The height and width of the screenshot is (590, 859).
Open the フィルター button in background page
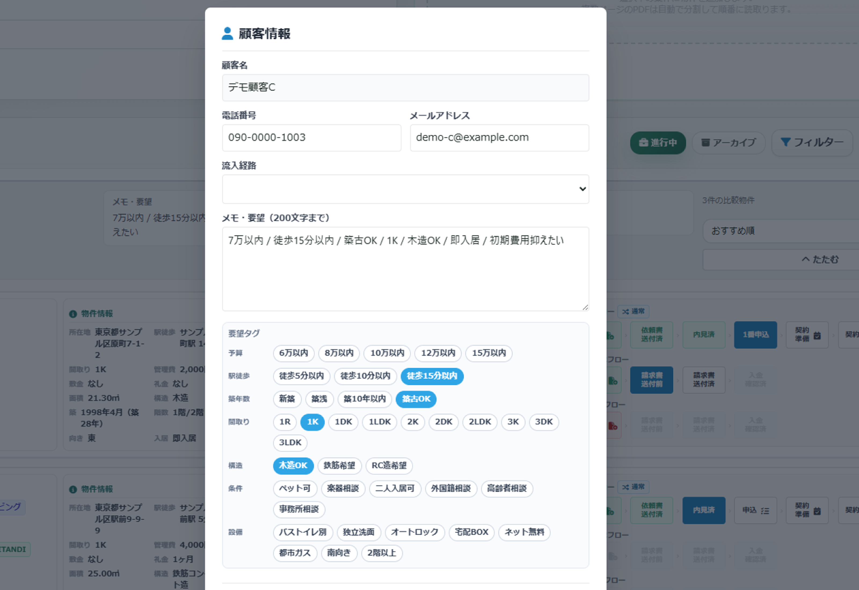coord(812,143)
